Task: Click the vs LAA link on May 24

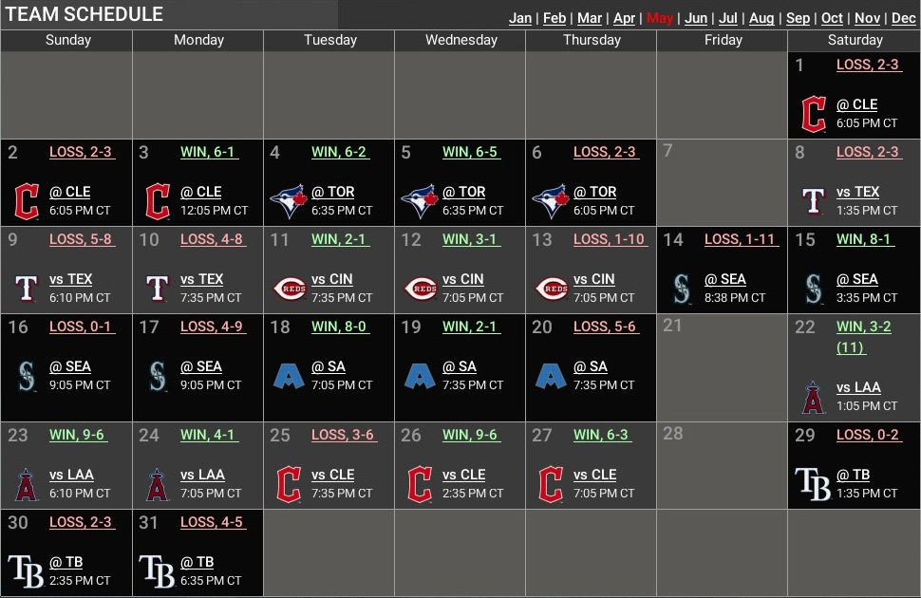Action: pos(202,475)
